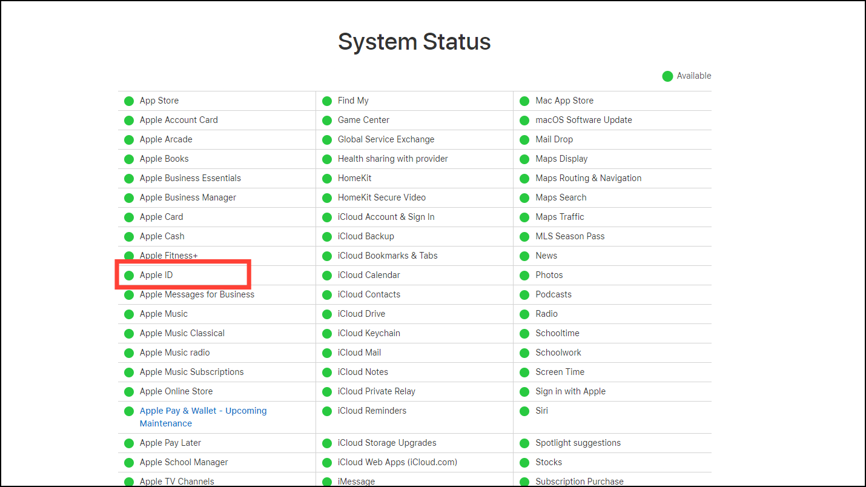
Task: Click the Radio service name
Action: (546, 314)
